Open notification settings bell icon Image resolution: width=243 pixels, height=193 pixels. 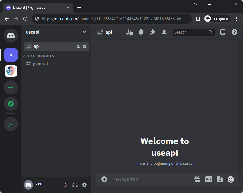tap(141, 32)
